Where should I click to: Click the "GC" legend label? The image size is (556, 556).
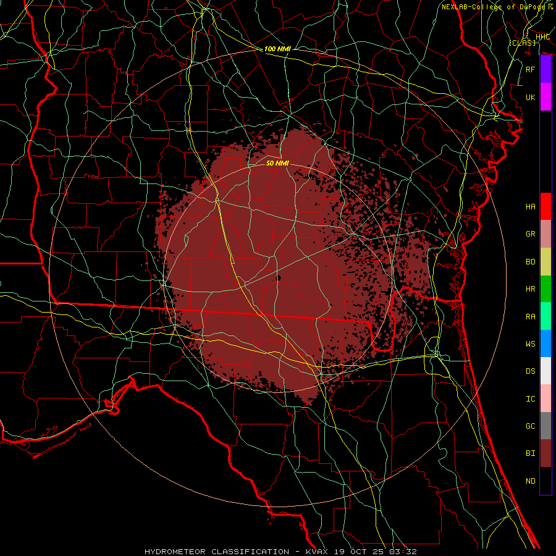point(530,426)
